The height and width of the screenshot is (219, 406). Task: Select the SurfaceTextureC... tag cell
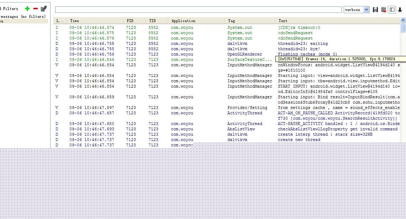249,59
